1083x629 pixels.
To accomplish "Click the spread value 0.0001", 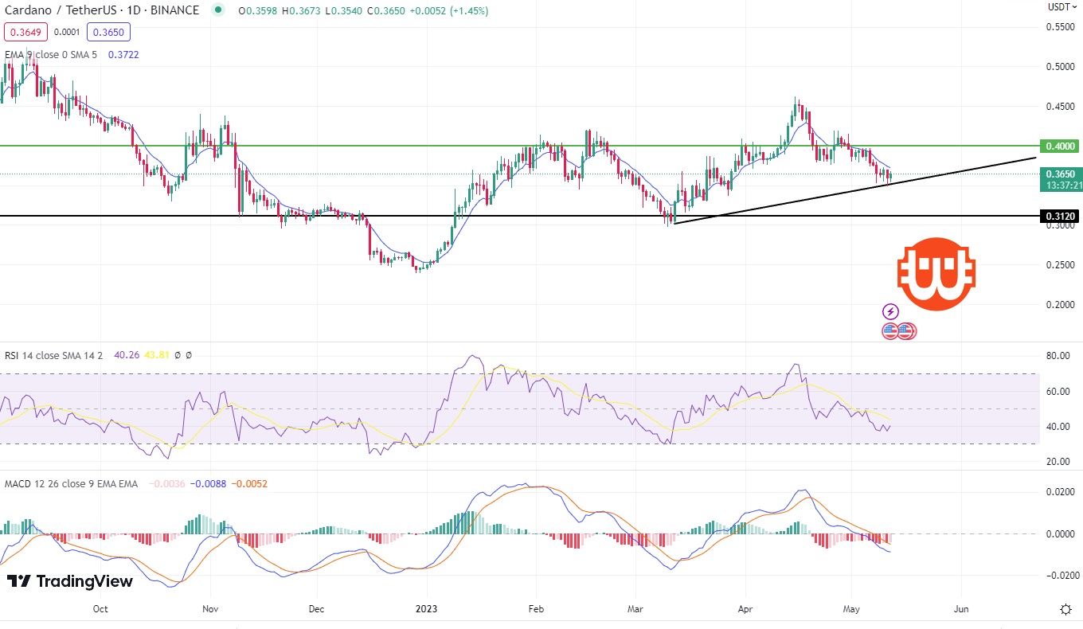I will [x=67, y=32].
